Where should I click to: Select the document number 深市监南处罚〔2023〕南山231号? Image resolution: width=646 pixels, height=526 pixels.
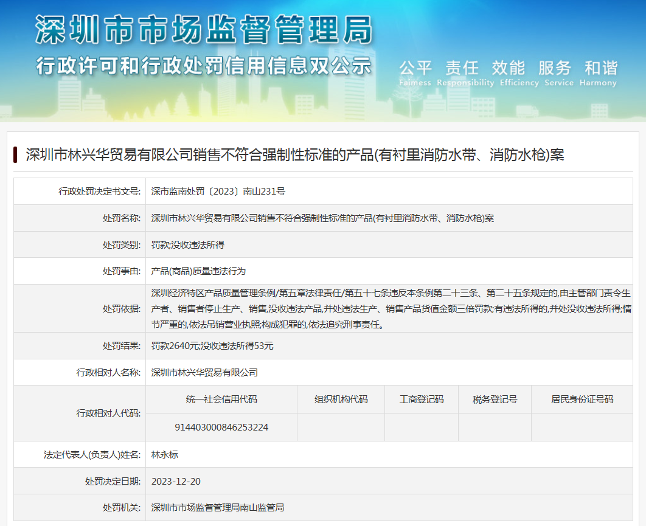218,192
